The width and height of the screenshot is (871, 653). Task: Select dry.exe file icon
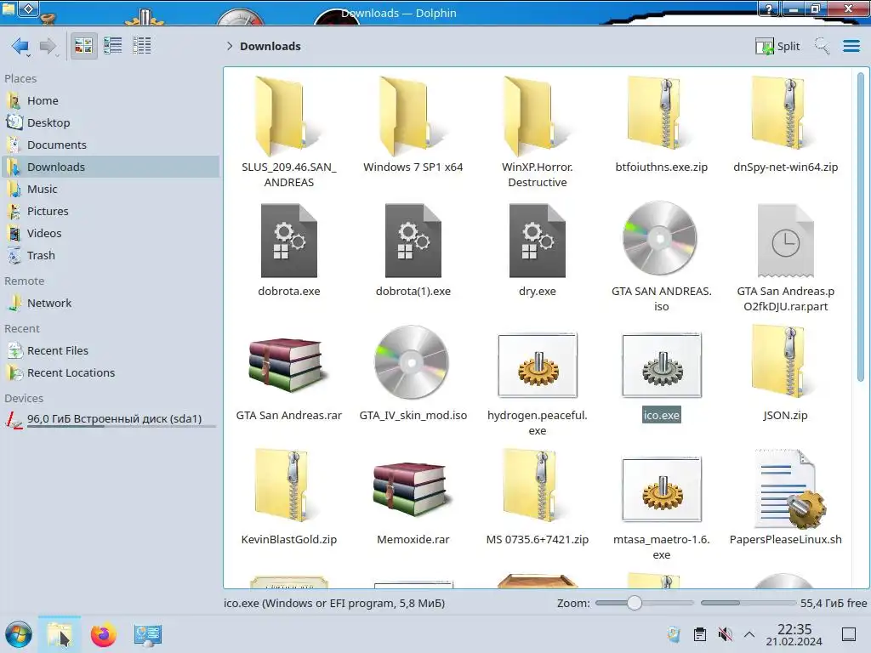tap(538, 241)
